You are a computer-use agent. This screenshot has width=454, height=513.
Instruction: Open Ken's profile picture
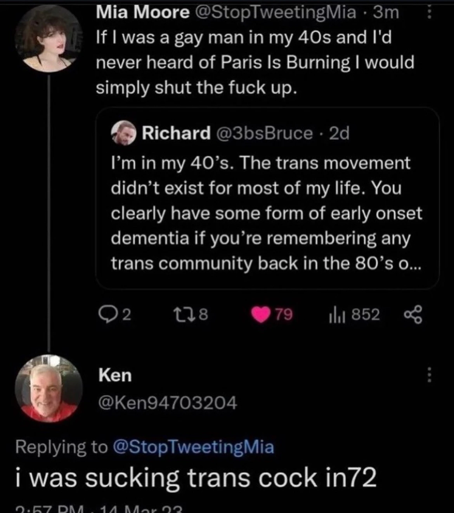point(49,388)
